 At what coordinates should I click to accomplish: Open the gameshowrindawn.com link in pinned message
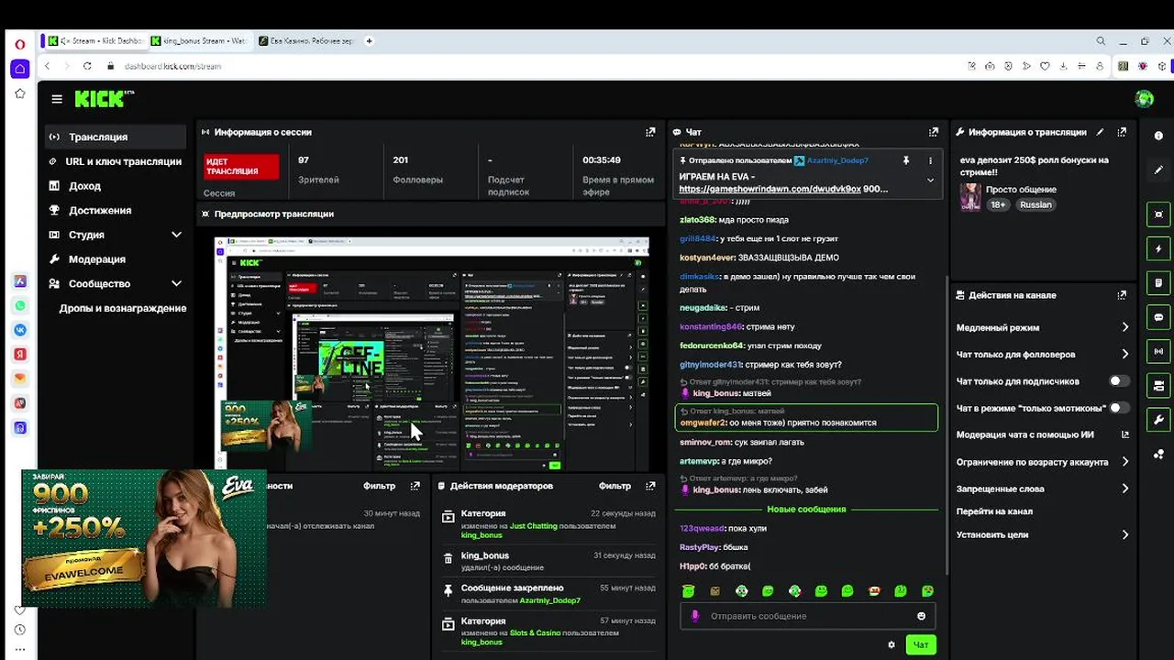770,189
